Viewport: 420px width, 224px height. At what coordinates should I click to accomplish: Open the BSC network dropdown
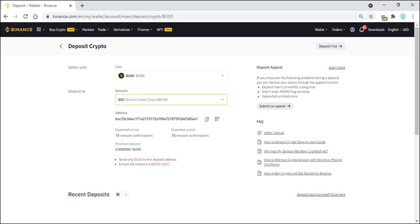(171, 100)
